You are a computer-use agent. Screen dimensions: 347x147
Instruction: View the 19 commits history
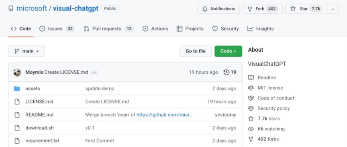click(x=230, y=72)
